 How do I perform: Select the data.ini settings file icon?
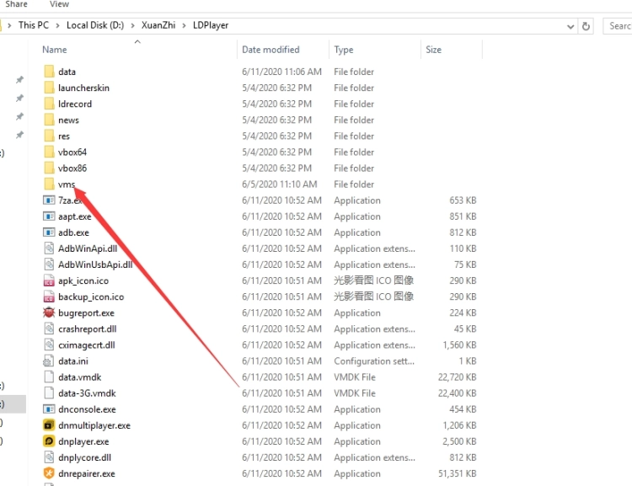pyautogui.click(x=49, y=360)
